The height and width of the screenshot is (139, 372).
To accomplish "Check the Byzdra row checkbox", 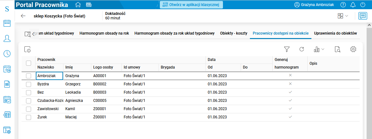I will coord(29,84).
